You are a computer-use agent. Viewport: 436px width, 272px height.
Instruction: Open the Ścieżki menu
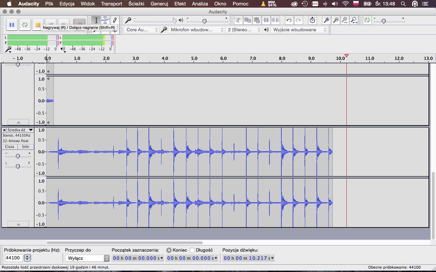[136, 4]
